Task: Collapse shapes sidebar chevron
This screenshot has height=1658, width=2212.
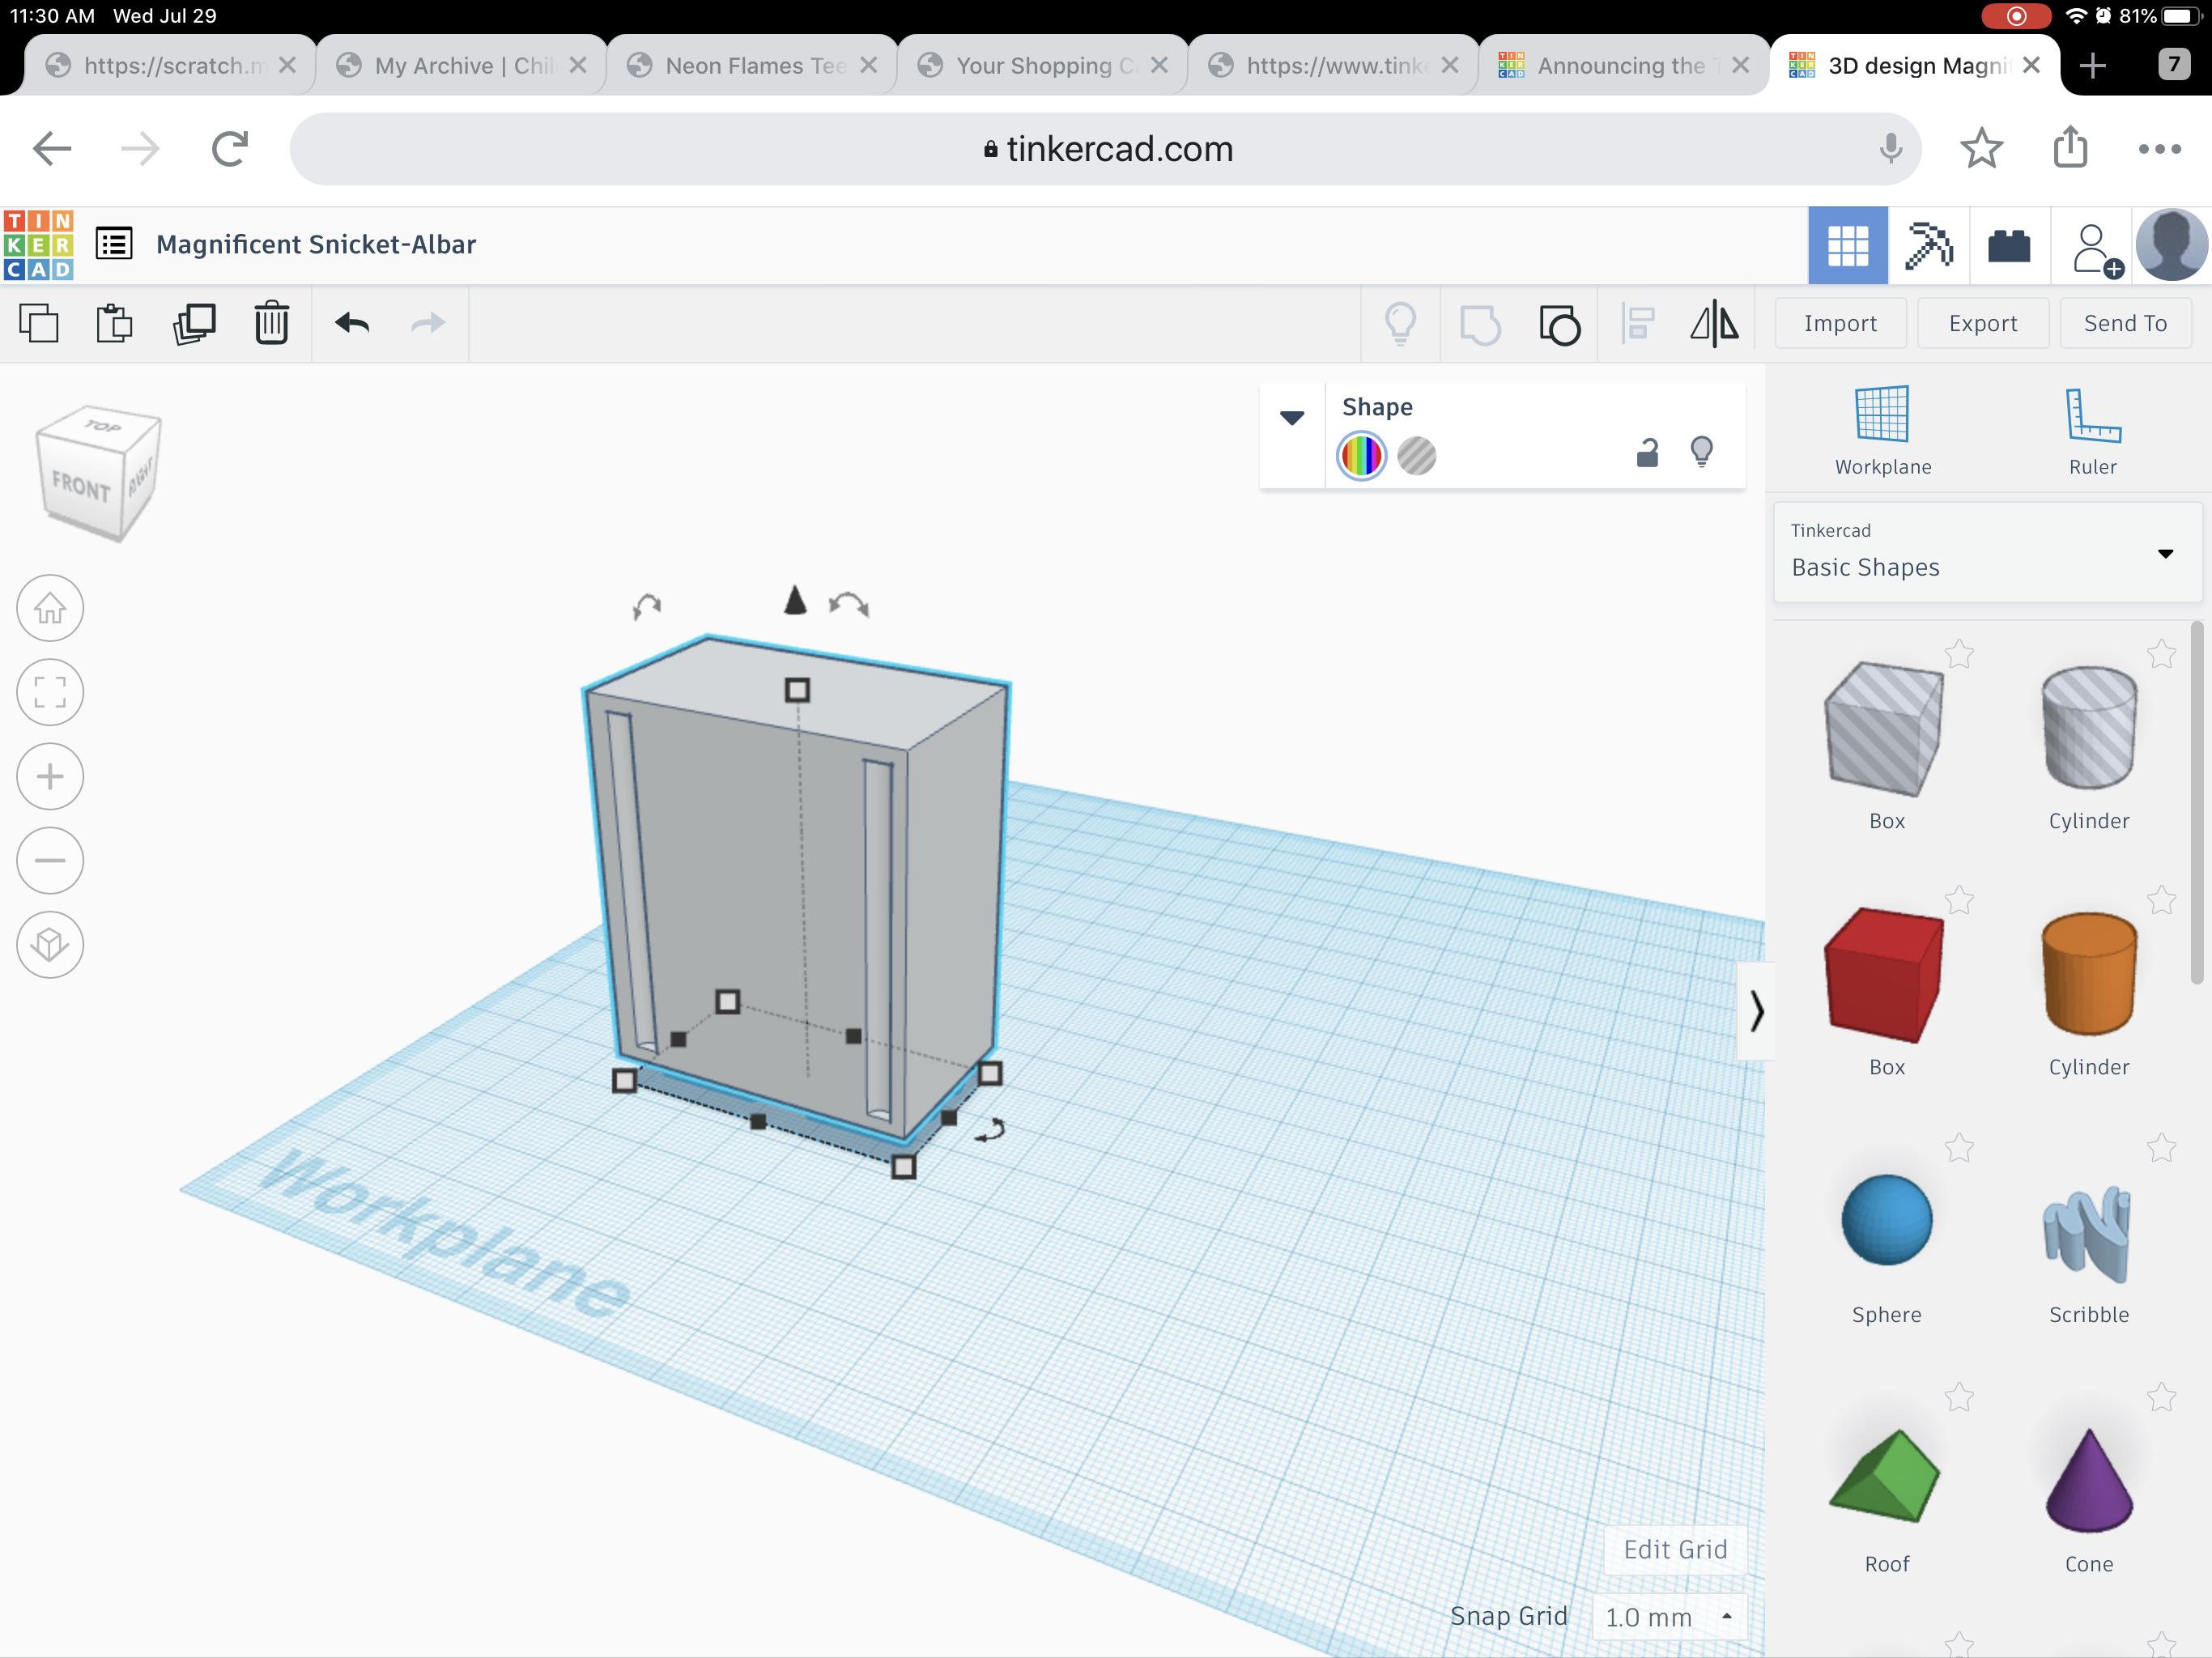Action: [1756, 1011]
